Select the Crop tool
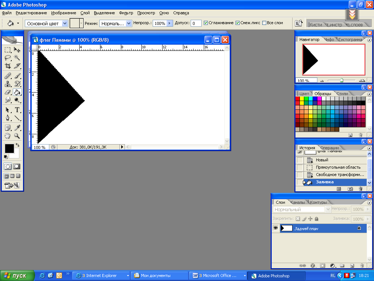Viewport: 374px width, 281px height. (8, 66)
